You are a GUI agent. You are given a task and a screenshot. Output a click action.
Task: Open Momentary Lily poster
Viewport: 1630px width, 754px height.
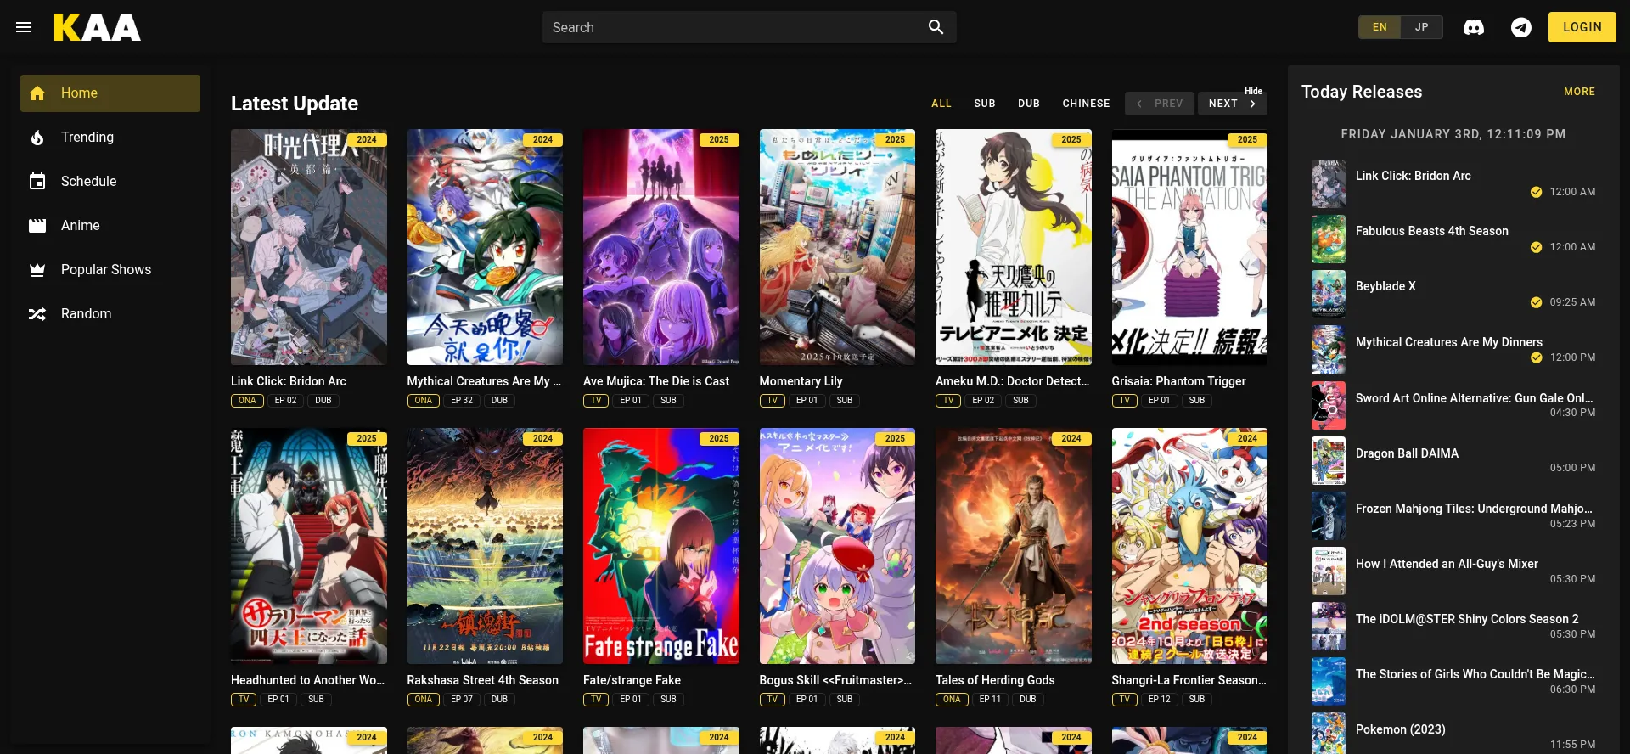pyautogui.click(x=837, y=247)
